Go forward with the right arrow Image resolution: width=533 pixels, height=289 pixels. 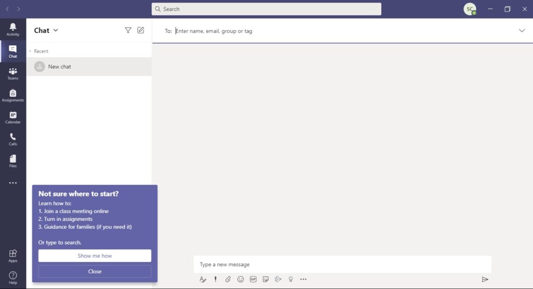pyautogui.click(x=18, y=9)
